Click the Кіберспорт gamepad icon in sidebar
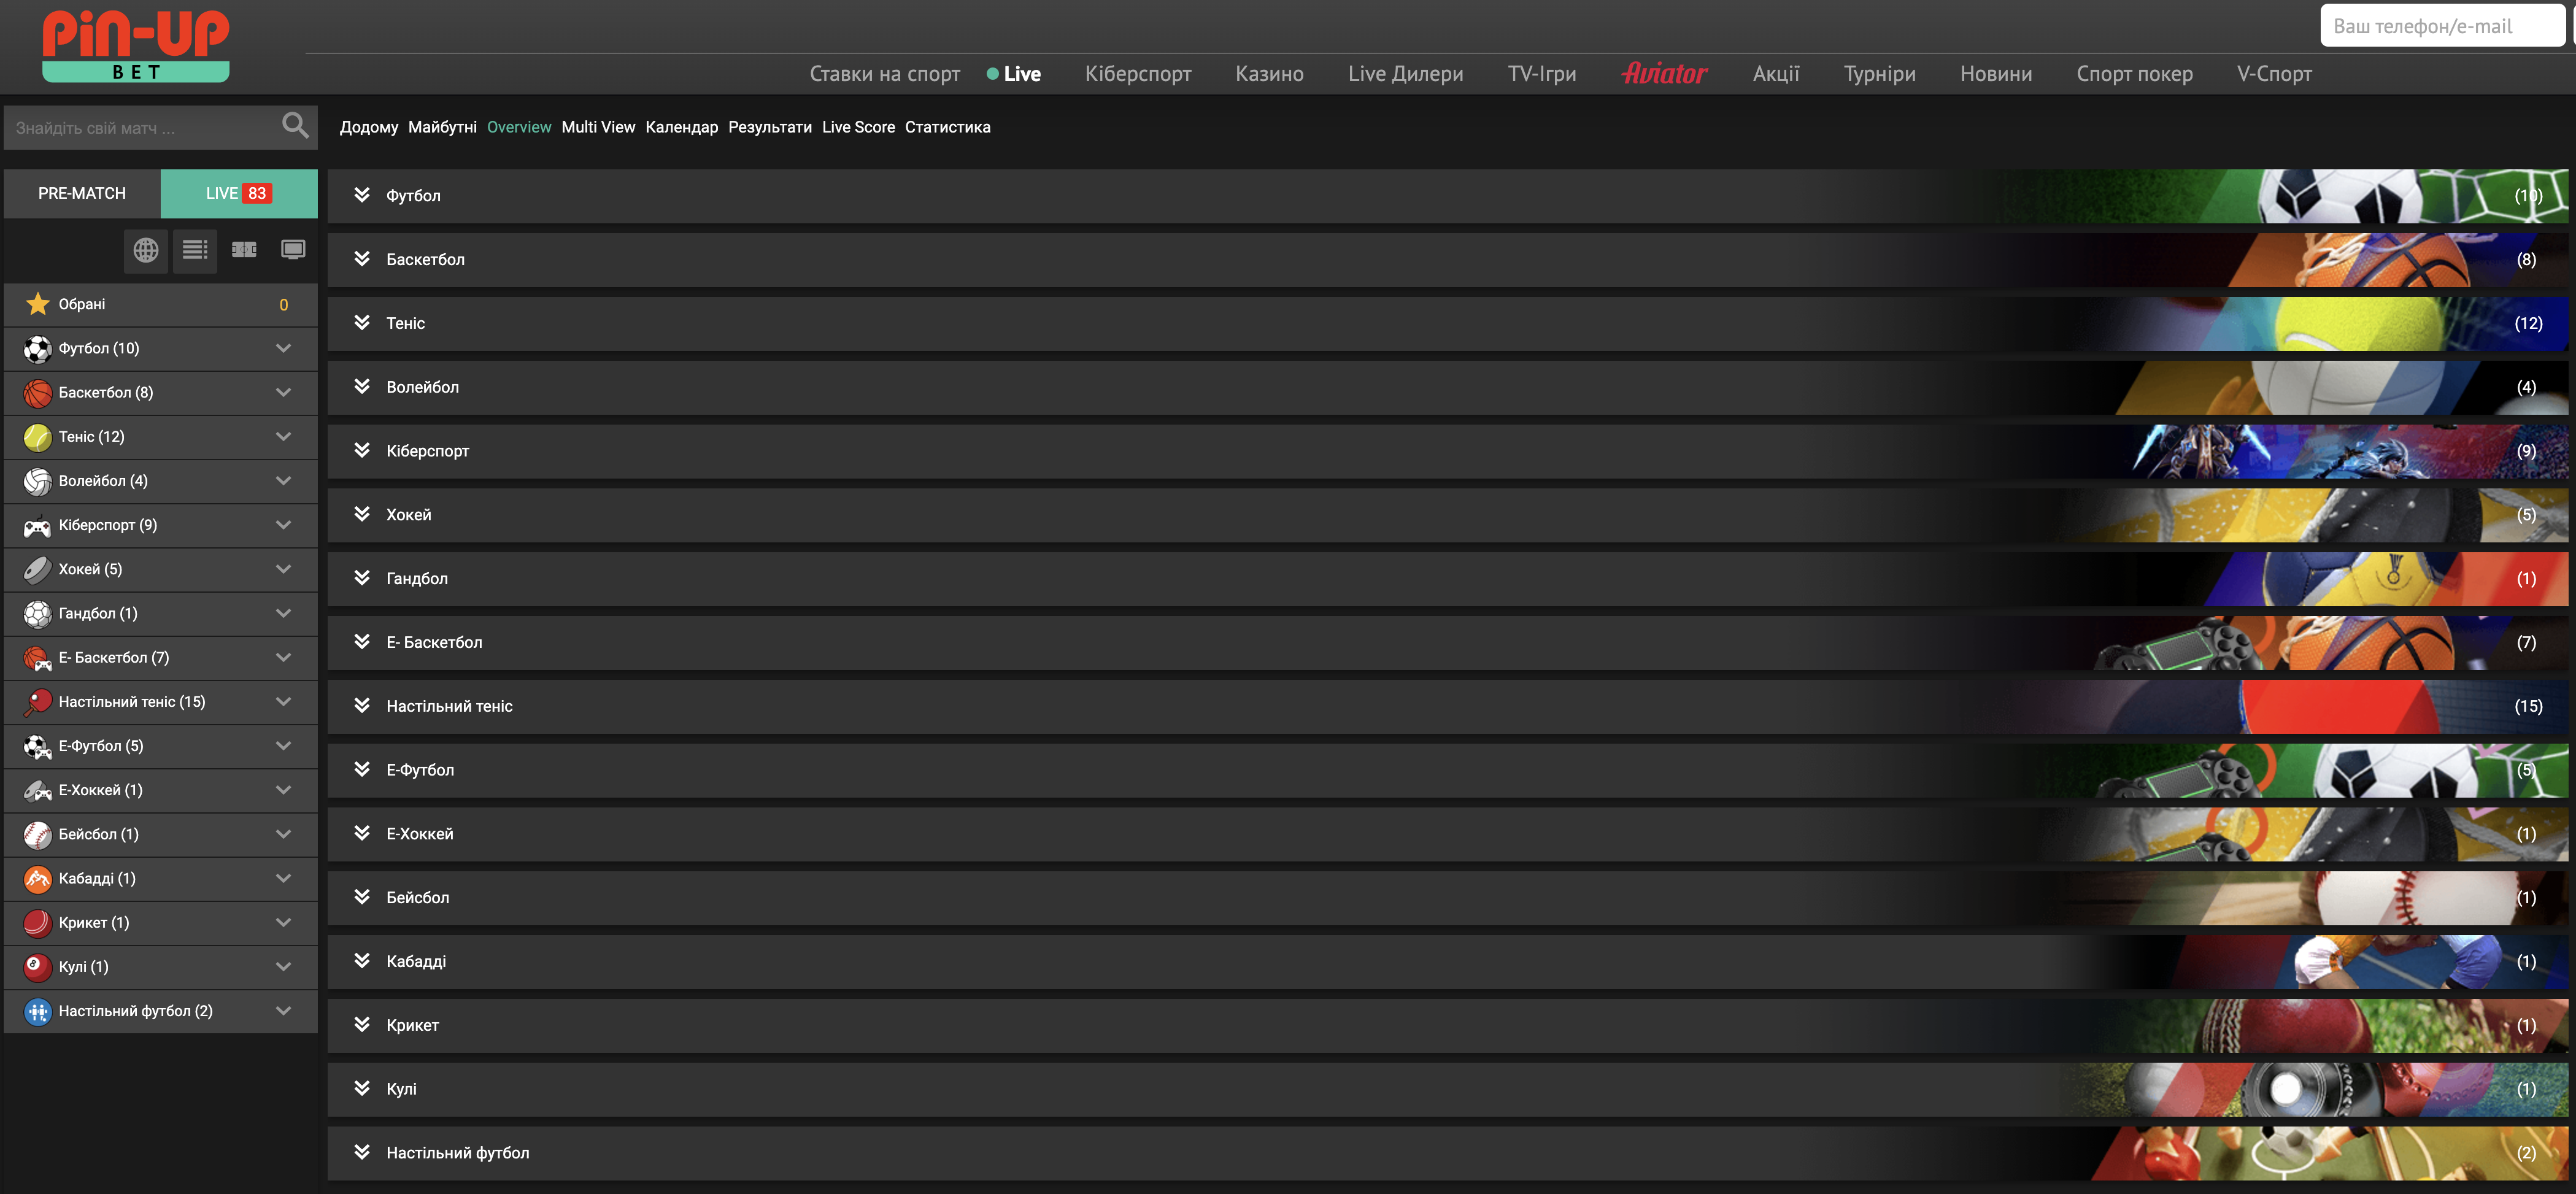Viewport: 2576px width, 1194px height. [38, 526]
